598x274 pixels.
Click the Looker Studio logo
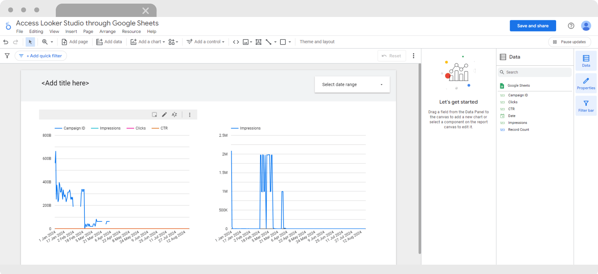(8, 26)
